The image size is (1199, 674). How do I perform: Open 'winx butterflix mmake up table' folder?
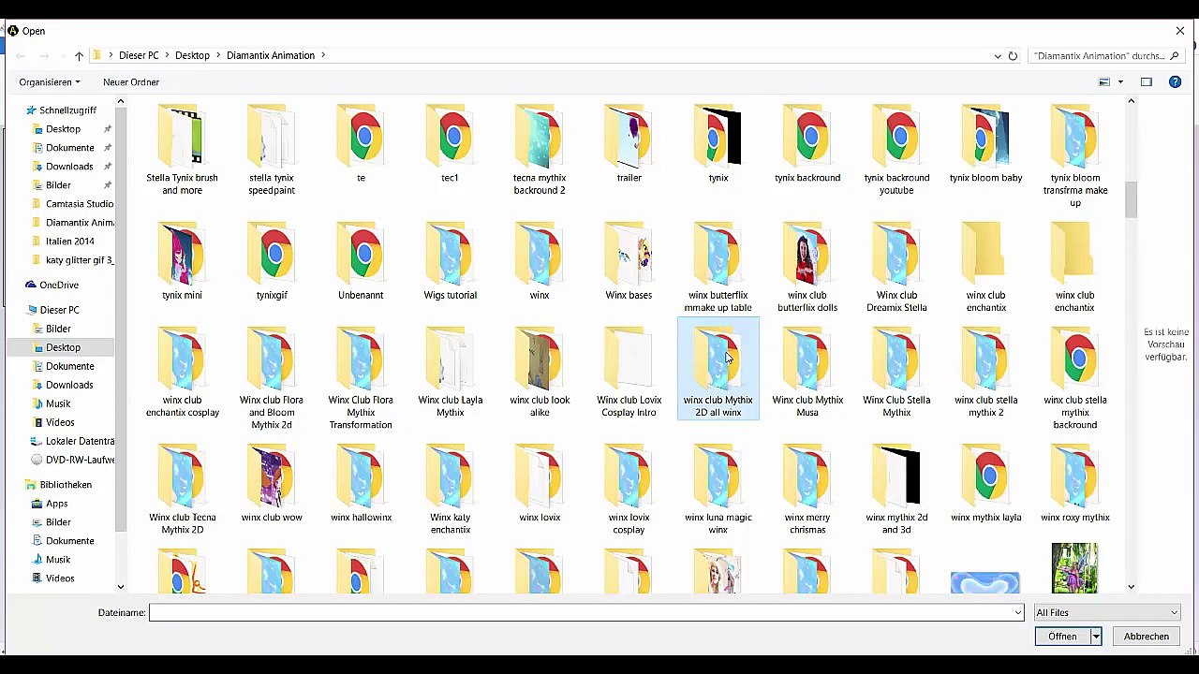(718, 268)
